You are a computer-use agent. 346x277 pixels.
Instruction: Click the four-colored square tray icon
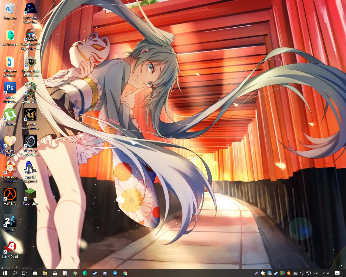pos(282,273)
